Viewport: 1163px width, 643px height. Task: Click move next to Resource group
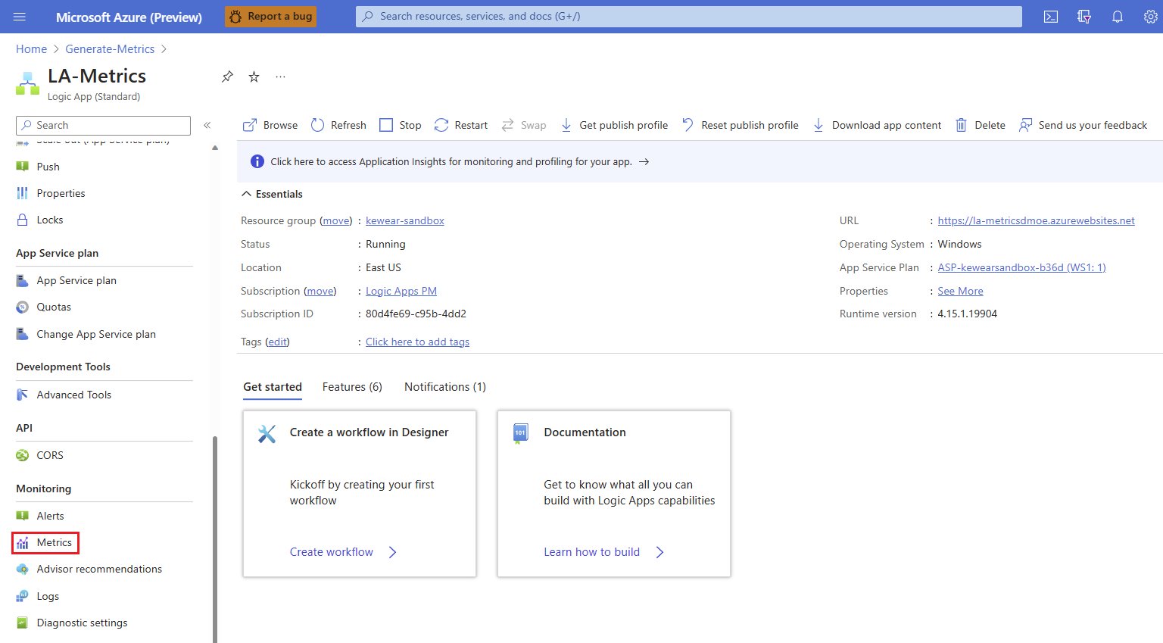pos(336,220)
